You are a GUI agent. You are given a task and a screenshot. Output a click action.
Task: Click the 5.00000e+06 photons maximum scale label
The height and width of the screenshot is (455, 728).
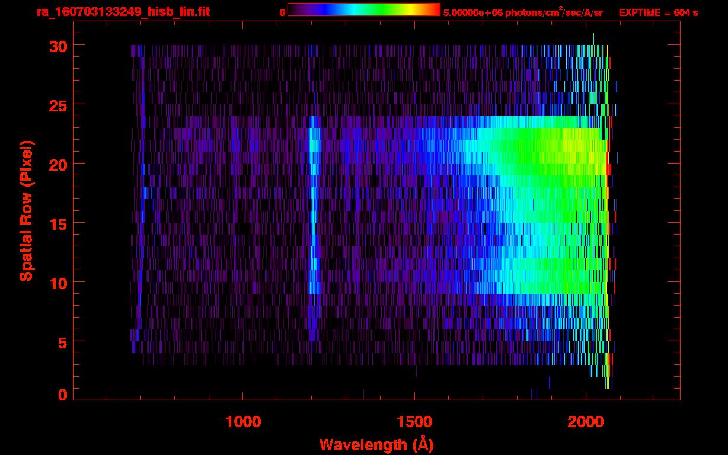coord(523,12)
